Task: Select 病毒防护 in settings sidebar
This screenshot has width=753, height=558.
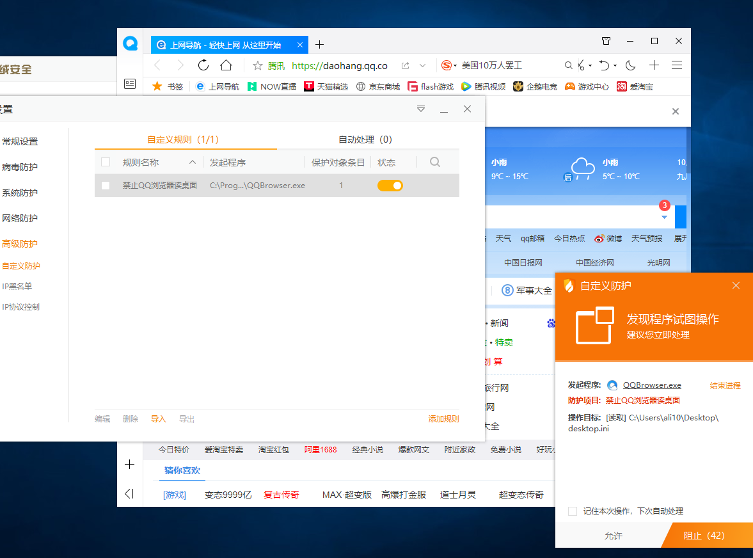Action: [19, 167]
